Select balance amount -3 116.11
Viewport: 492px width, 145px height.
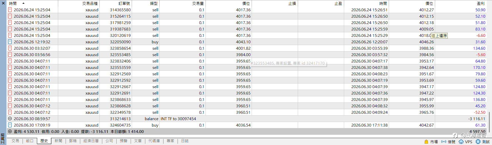pyautogui.click(x=477, y=119)
